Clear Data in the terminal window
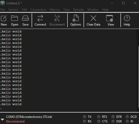This screenshot has width=139, height=124. click(93, 20)
